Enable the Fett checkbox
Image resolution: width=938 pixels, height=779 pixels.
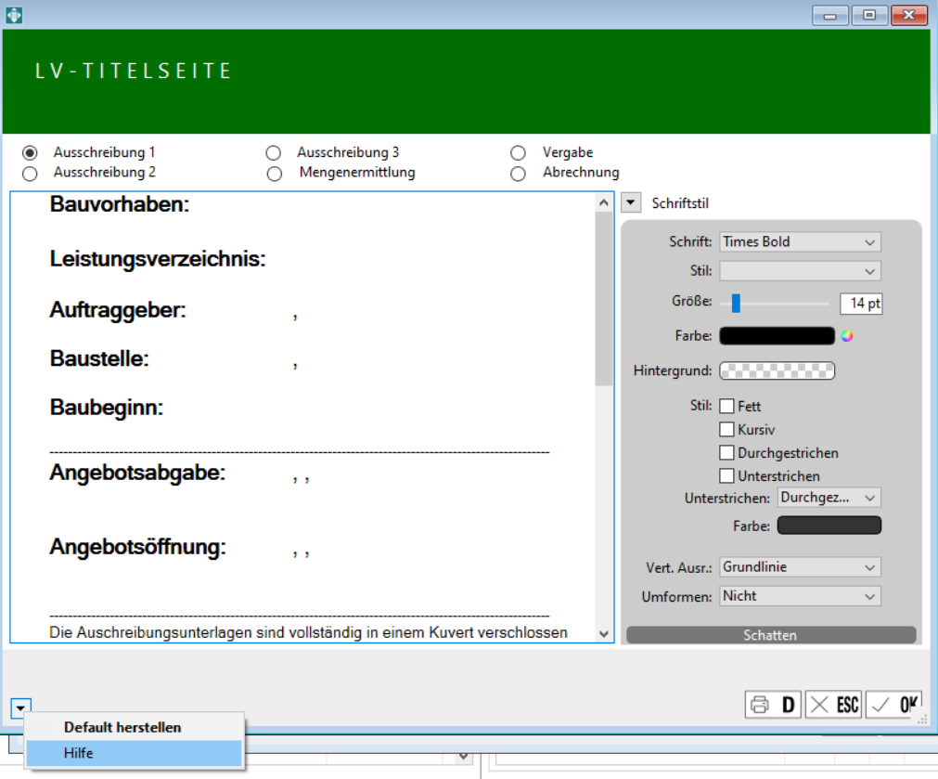[x=726, y=406]
